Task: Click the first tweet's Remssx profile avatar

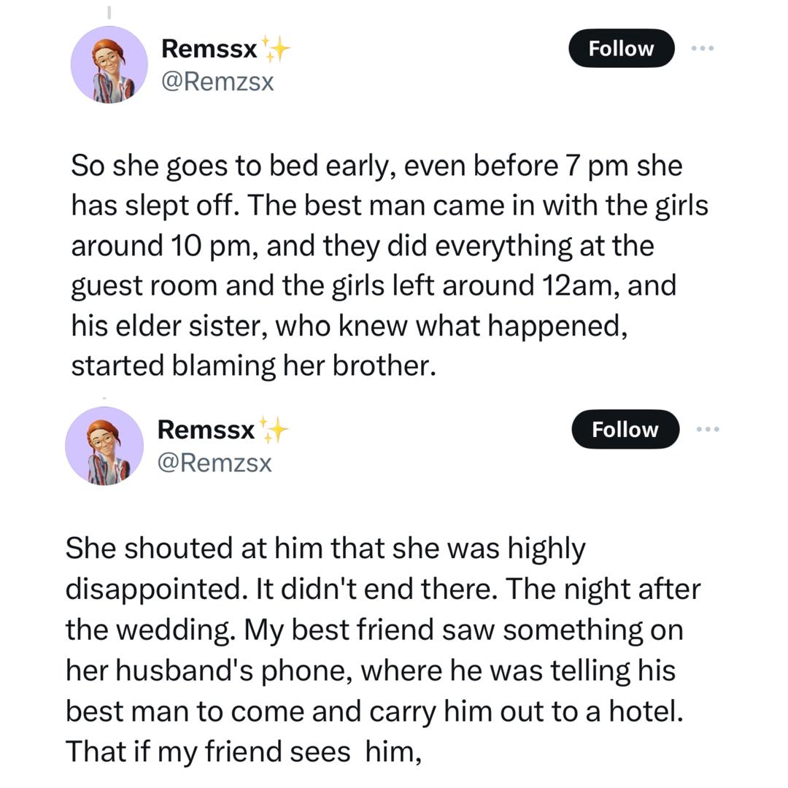Action: pos(109,65)
